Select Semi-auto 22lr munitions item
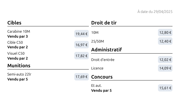 48,77
